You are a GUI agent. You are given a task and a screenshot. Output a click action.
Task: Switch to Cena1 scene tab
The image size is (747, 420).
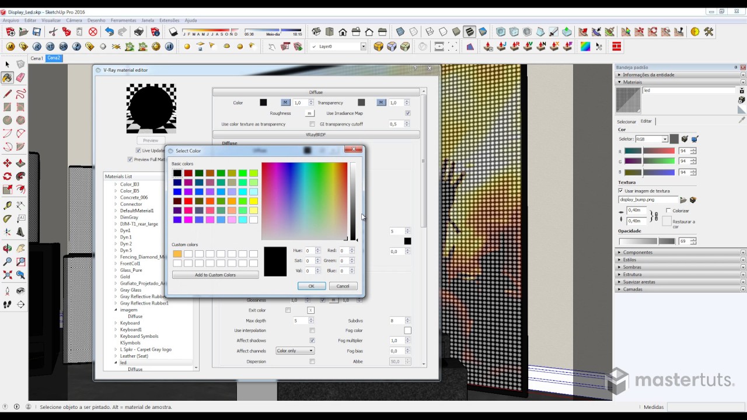(37, 58)
